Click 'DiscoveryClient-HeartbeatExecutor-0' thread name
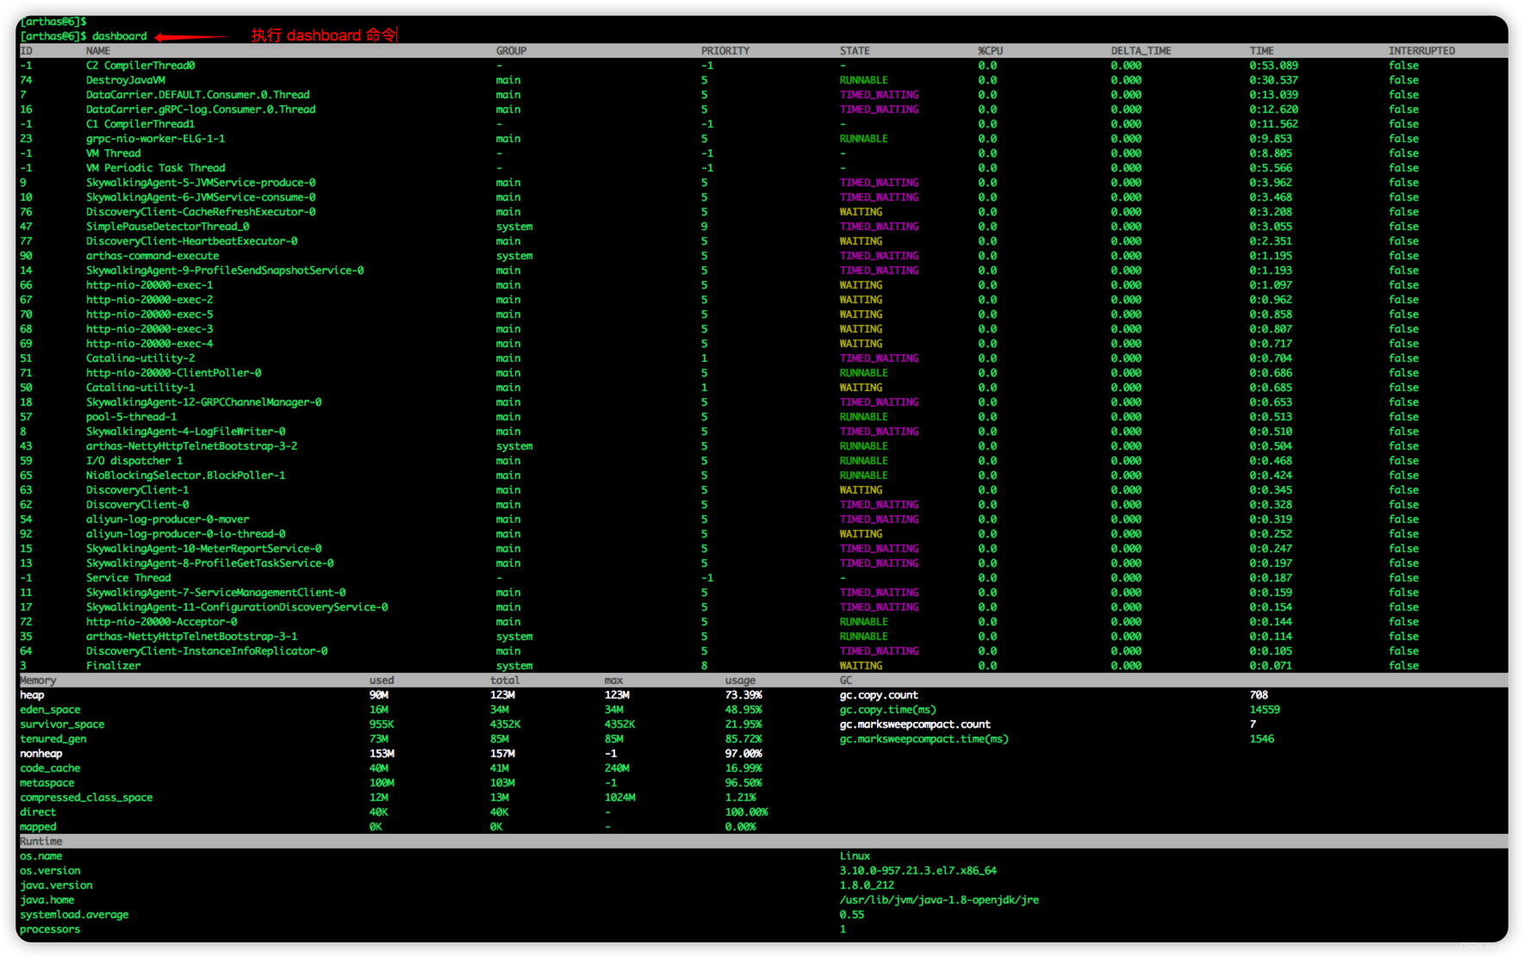This screenshot has width=1524, height=958. [192, 241]
